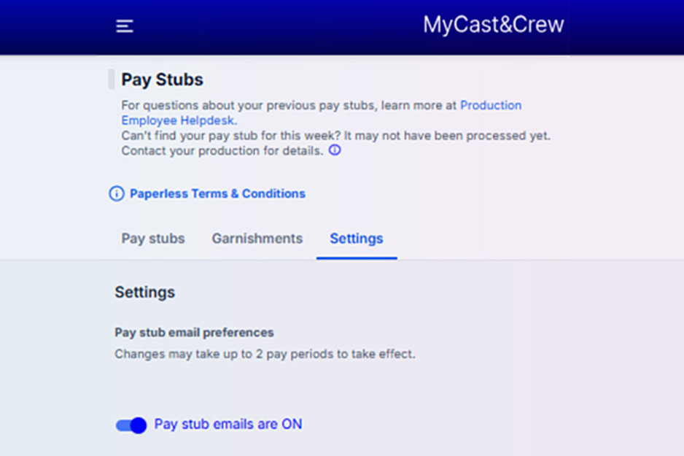The height and width of the screenshot is (456, 684).
Task: Click the 'Pay stub emails are ON' label
Action: pyautogui.click(x=228, y=425)
